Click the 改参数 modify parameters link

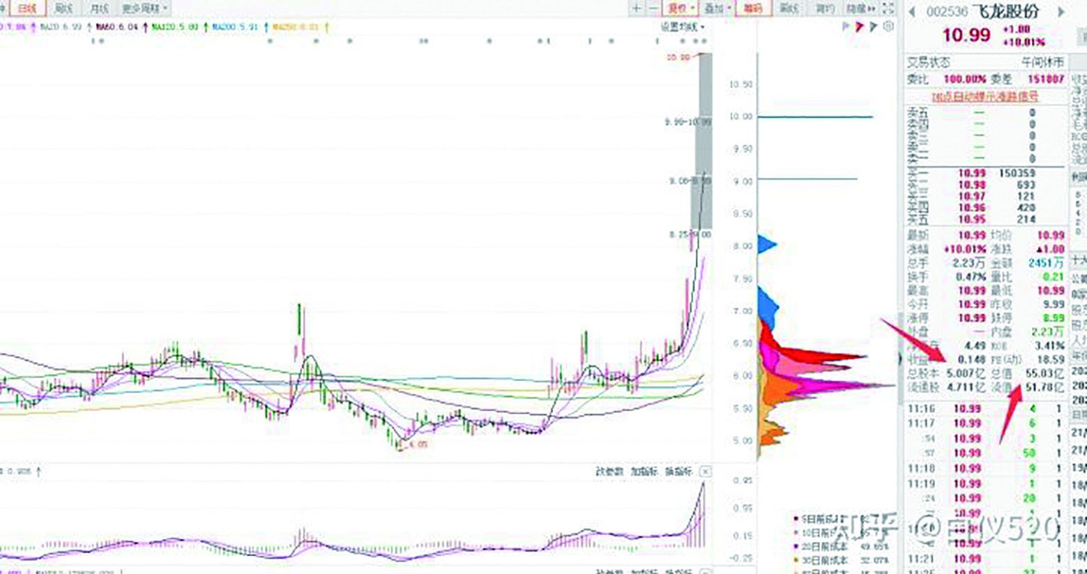[609, 471]
